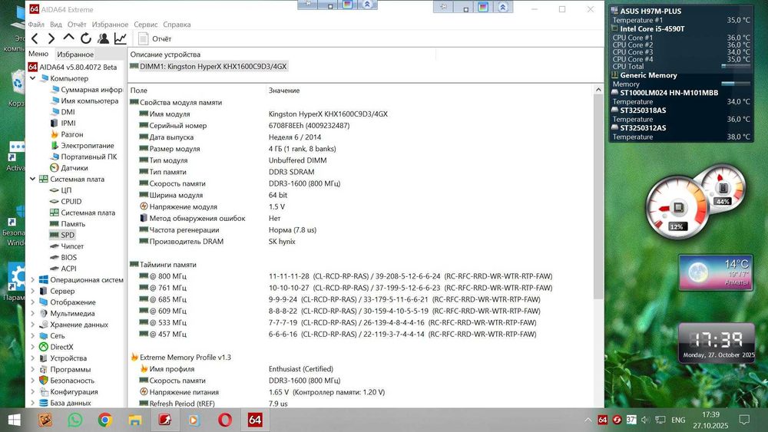This screenshot has width=768, height=432.
Task: Expand the Операционная система node
Action: point(33,280)
